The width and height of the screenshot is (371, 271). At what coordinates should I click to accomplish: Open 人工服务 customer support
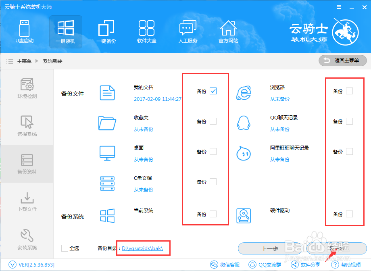187,31
